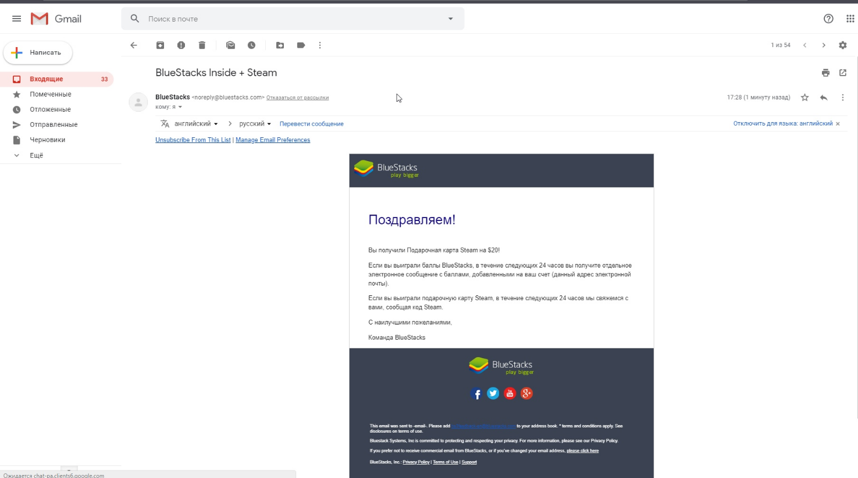Click Перевести сообщение link
The height and width of the screenshot is (478, 858).
(311, 124)
